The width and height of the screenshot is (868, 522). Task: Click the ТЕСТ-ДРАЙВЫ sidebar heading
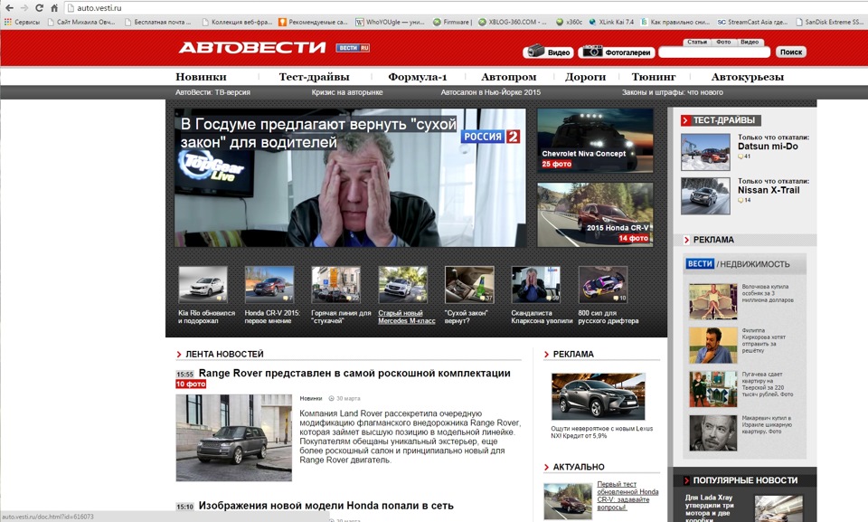coord(723,120)
